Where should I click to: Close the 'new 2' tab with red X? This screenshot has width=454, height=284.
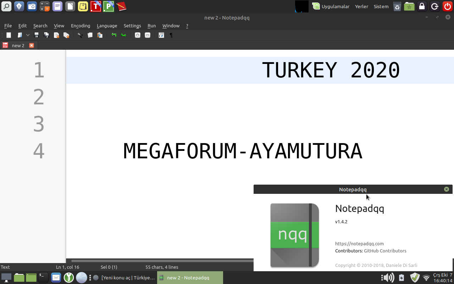pos(32,45)
